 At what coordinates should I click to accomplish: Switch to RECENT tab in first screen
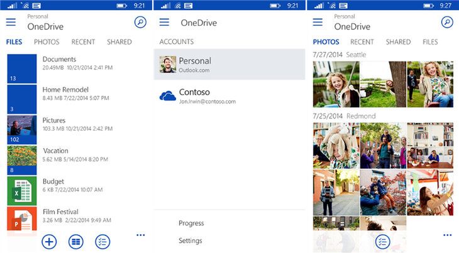pos(83,42)
